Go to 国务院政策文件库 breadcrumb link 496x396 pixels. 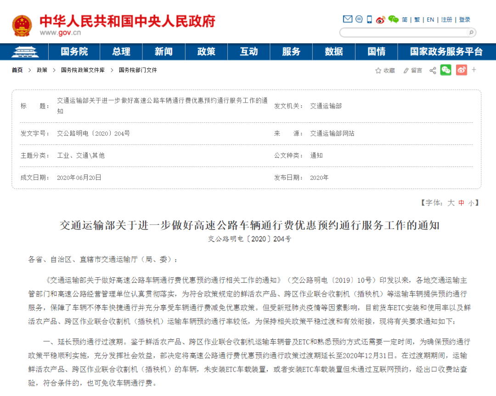(83, 70)
